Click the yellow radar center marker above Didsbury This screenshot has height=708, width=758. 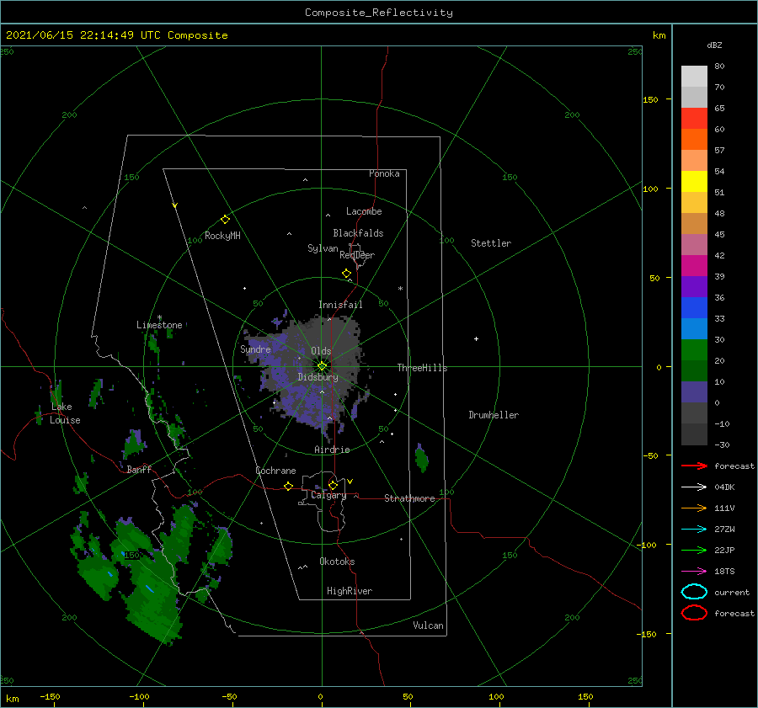(x=322, y=366)
